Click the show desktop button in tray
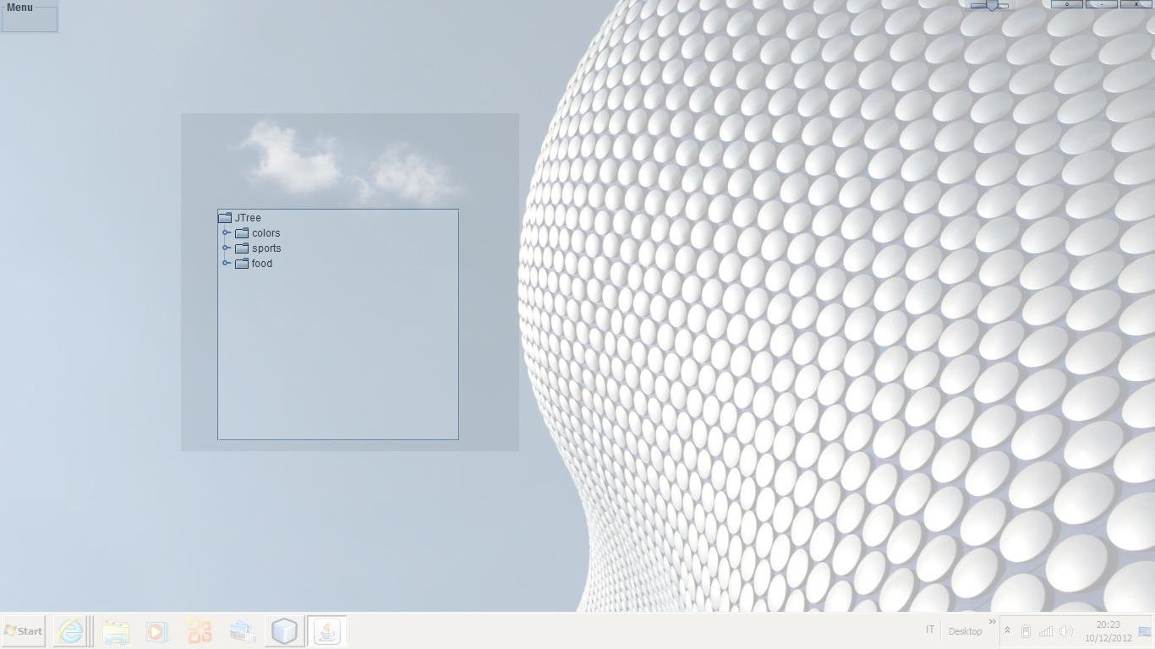 pyautogui.click(x=1146, y=631)
